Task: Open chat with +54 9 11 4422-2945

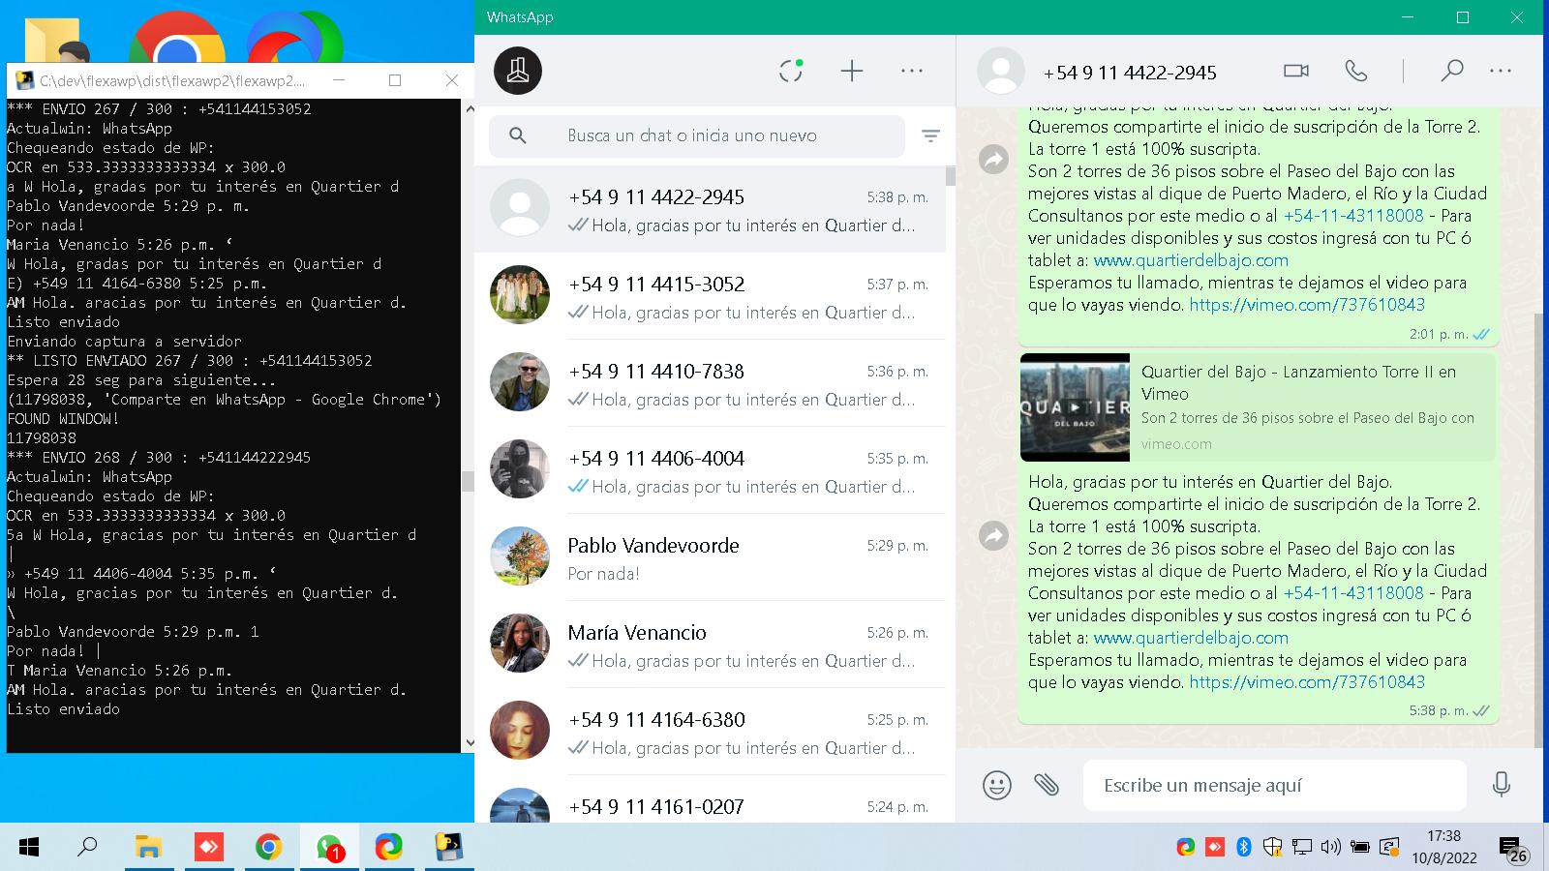Action: pos(710,209)
